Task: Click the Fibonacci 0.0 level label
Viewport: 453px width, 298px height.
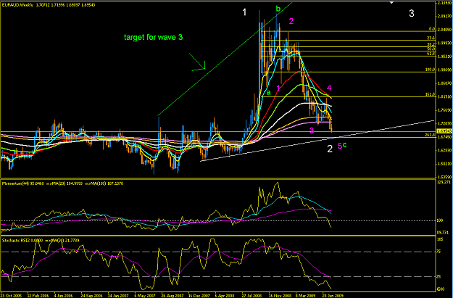Action: [x=432, y=29]
